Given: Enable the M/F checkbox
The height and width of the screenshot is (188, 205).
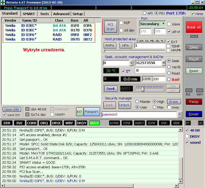Looking at the screenshot, I should pos(121,23).
